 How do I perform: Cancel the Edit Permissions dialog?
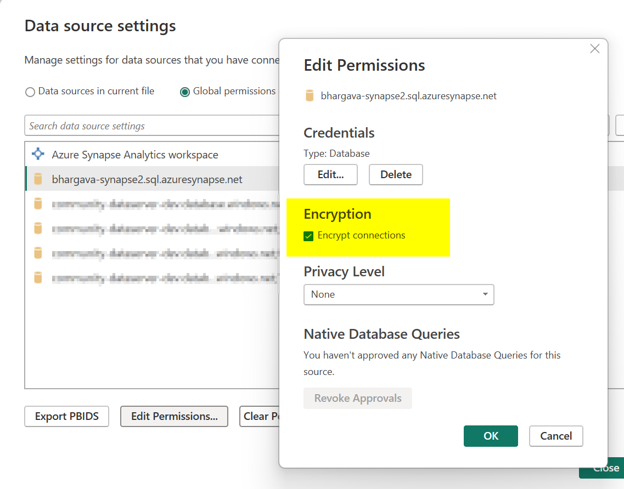556,436
